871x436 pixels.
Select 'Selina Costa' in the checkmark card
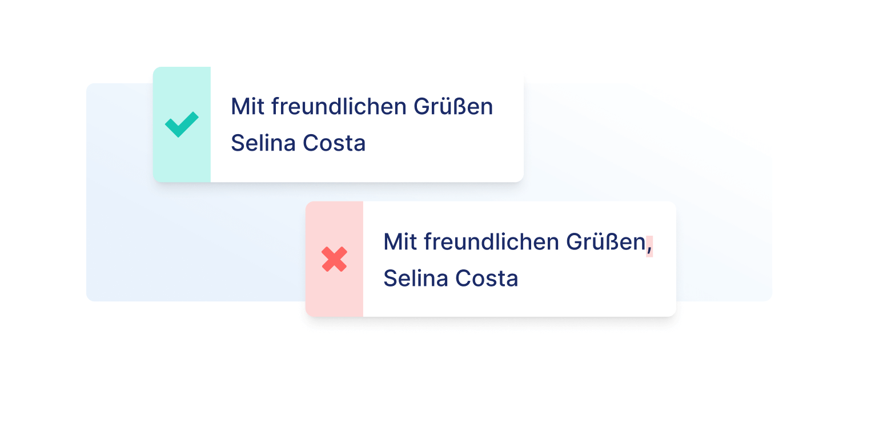coord(298,143)
